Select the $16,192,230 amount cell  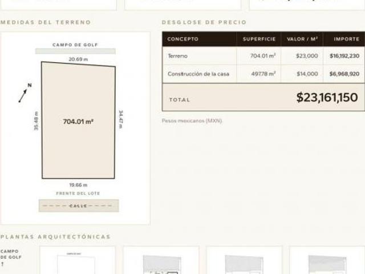coord(344,56)
